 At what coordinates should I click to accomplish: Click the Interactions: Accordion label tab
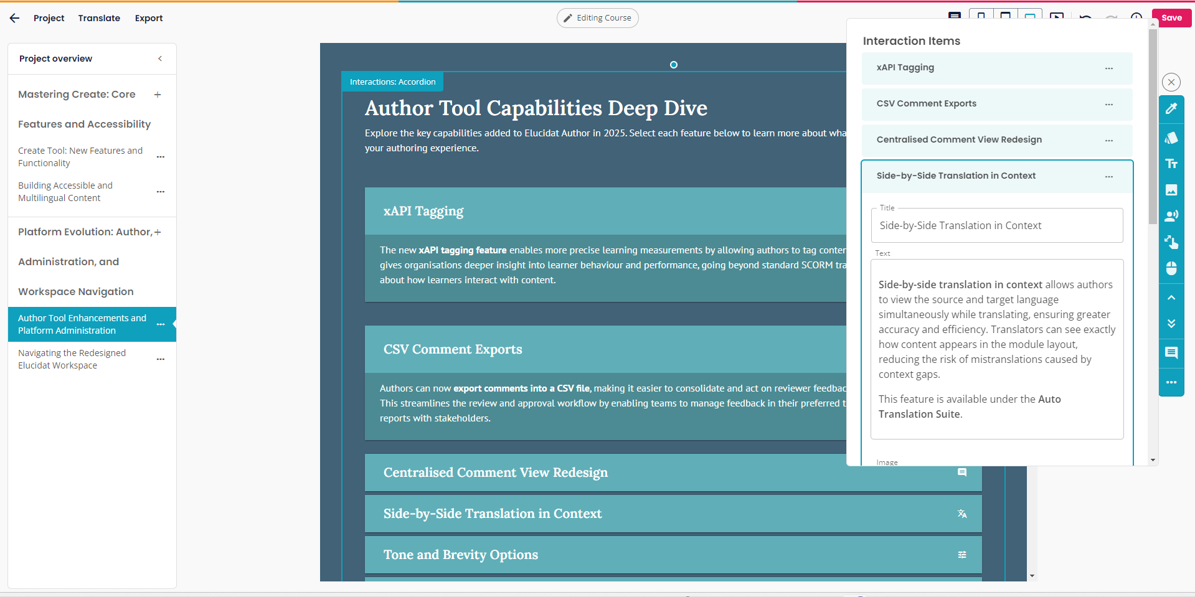click(392, 82)
